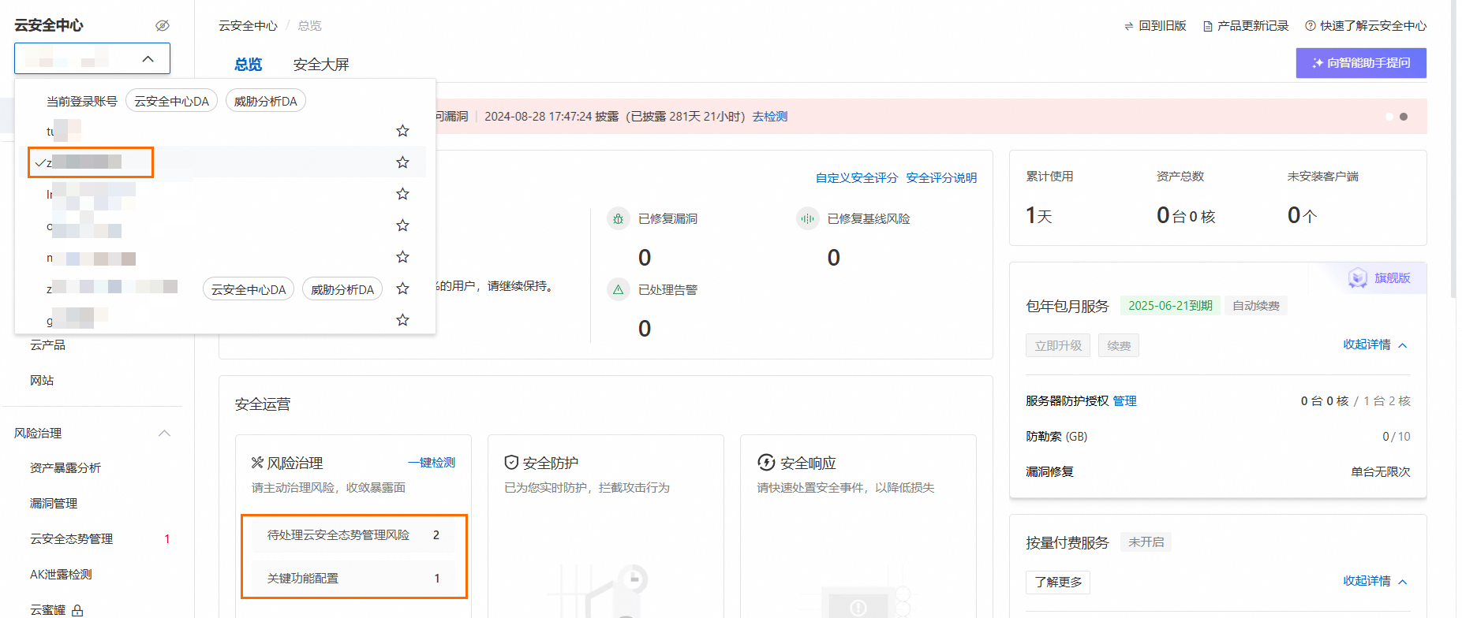
Task: Select the account row tagged 威胁分析DA
Action: (x=221, y=289)
